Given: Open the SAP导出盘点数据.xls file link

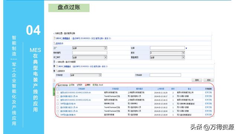Looking at the screenshot, I should coord(68,115).
